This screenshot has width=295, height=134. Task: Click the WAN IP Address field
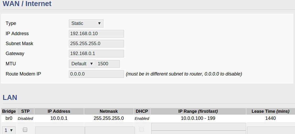pos(96,34)
